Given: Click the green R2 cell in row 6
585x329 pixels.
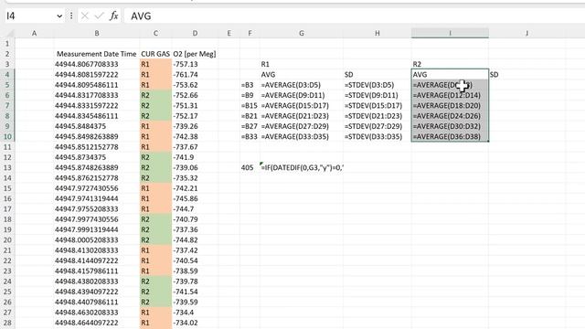Looking at the screenshot, I should [155, 95].
